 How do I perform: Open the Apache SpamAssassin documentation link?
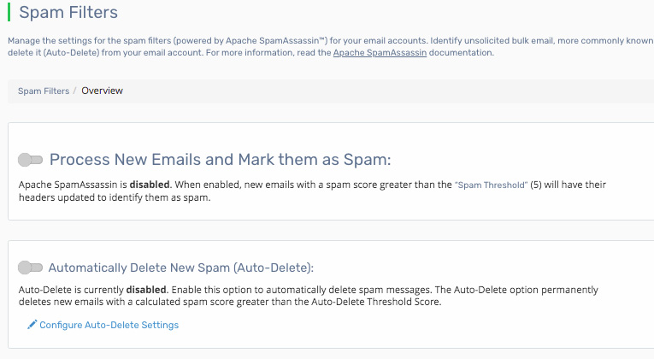380,52
